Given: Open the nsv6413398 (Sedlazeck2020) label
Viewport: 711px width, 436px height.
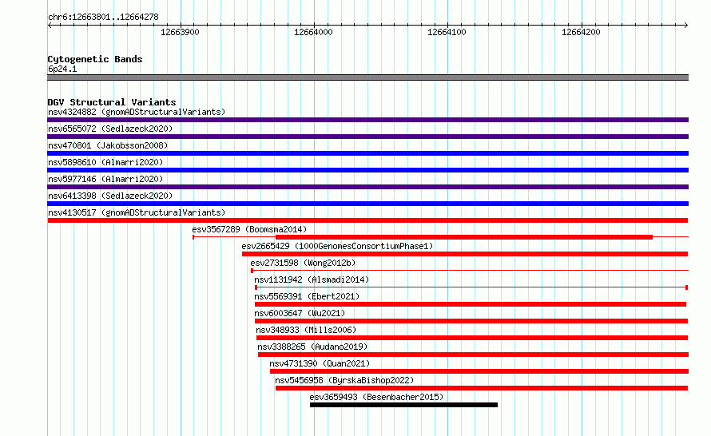Looking at the screenshot, I should pos(110,196).
